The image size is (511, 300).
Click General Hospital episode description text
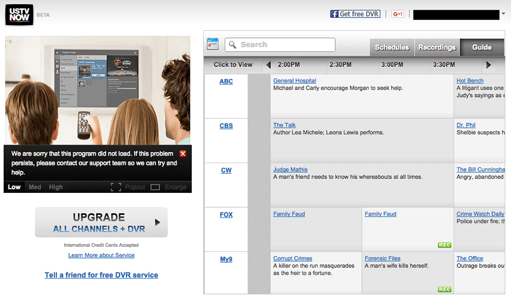[x=339, y=88]
